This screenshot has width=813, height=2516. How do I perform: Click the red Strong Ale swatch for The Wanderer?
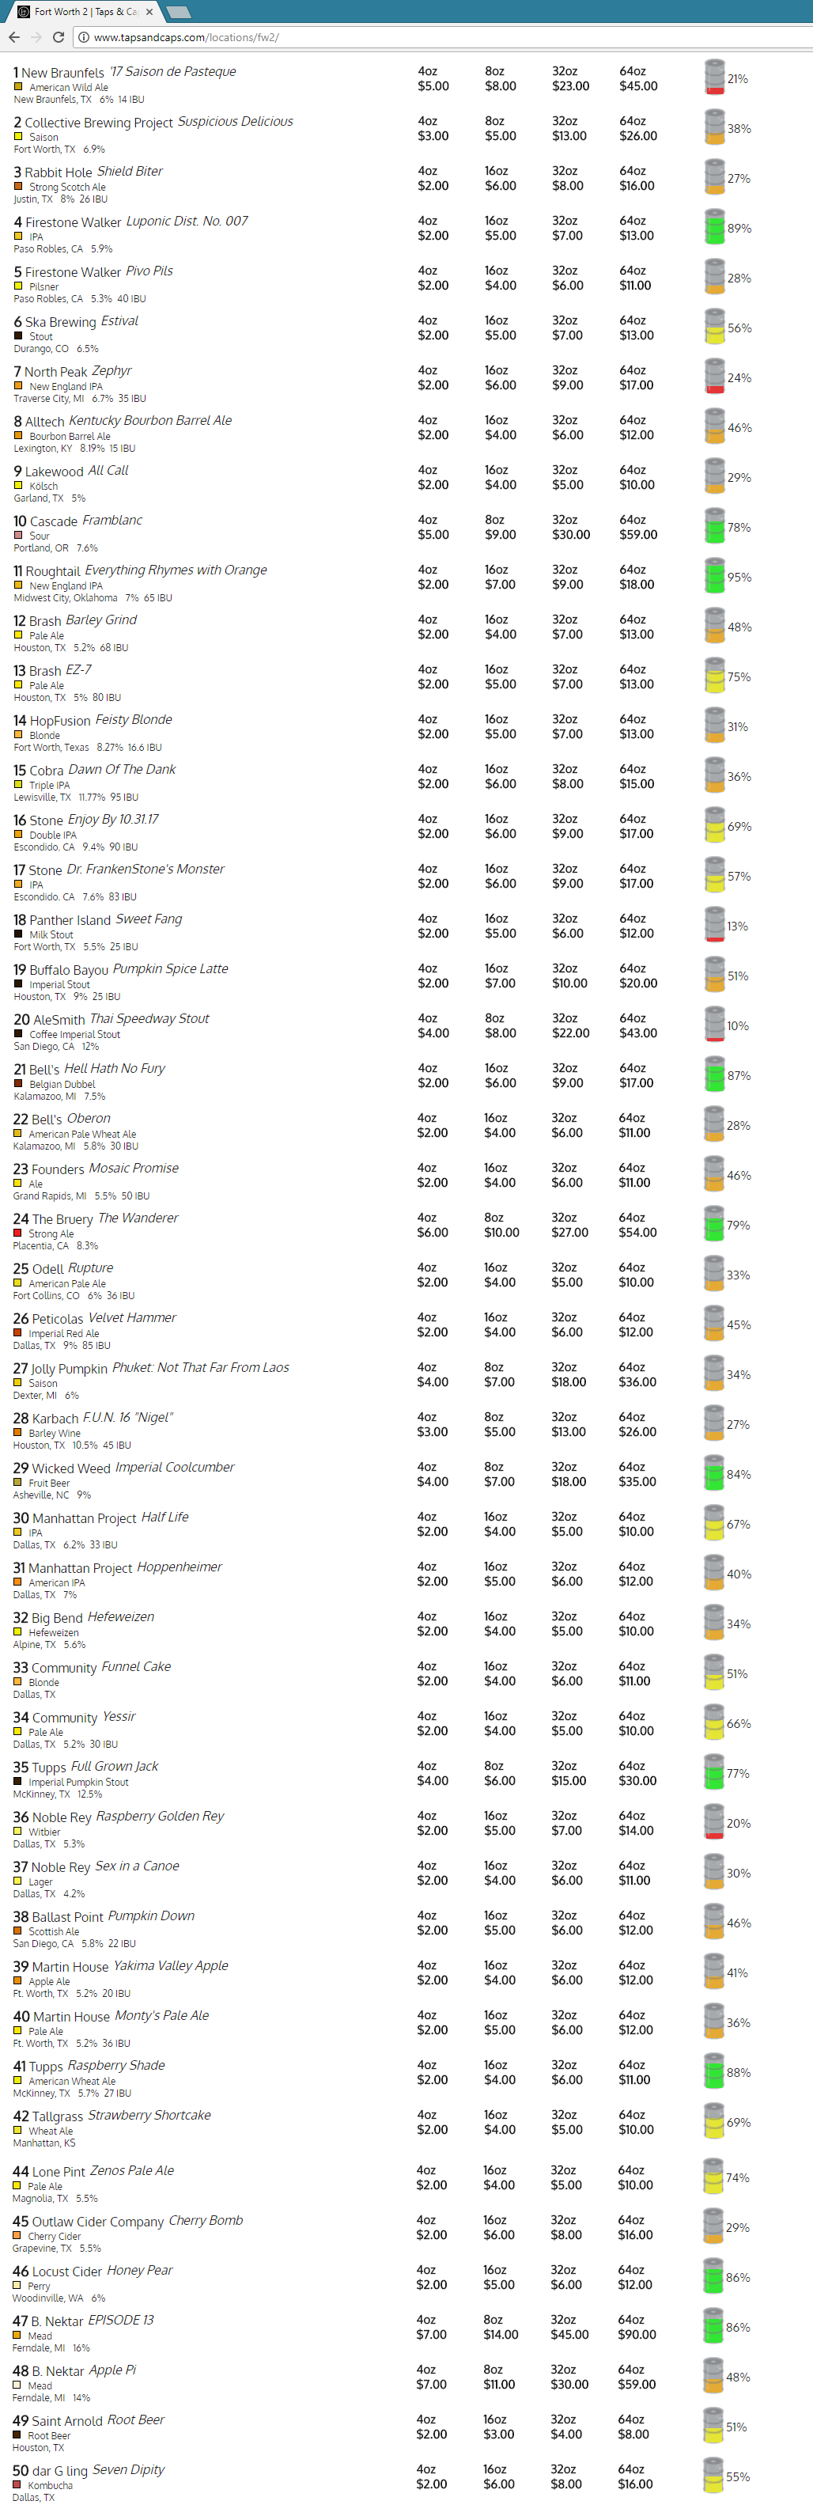coord(17,1233)
